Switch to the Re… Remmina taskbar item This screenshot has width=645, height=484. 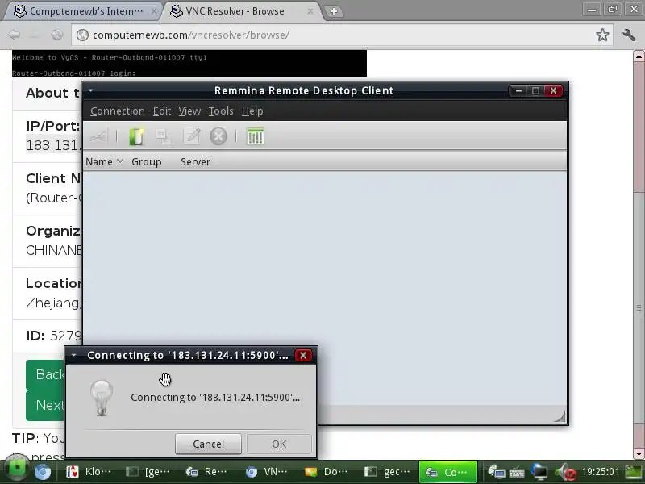click(208, 472)
